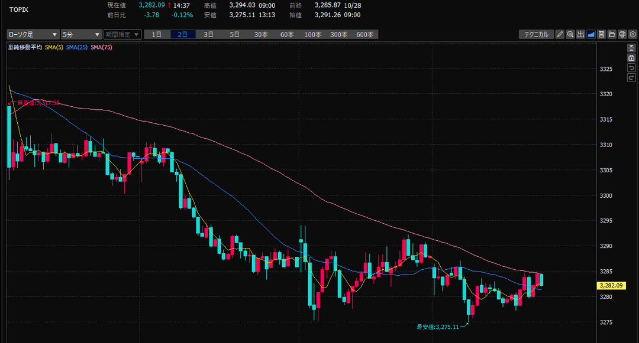Expand the 期間指定 period dropdown
Screen dimensions: 639x343
click(x=122, y=34)
